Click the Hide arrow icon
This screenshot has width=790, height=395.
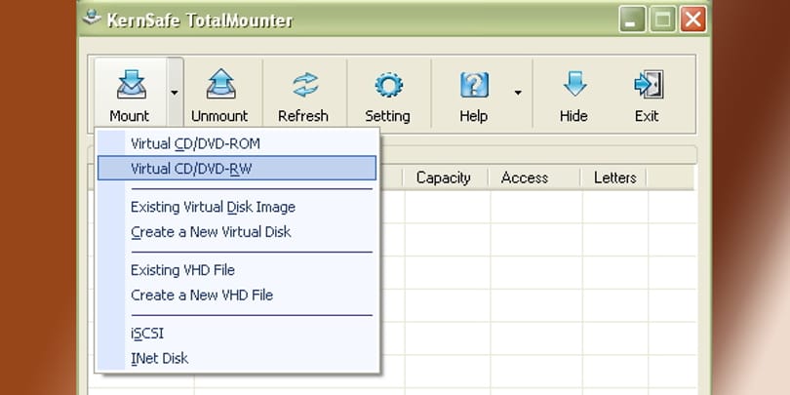click(574, 84)
